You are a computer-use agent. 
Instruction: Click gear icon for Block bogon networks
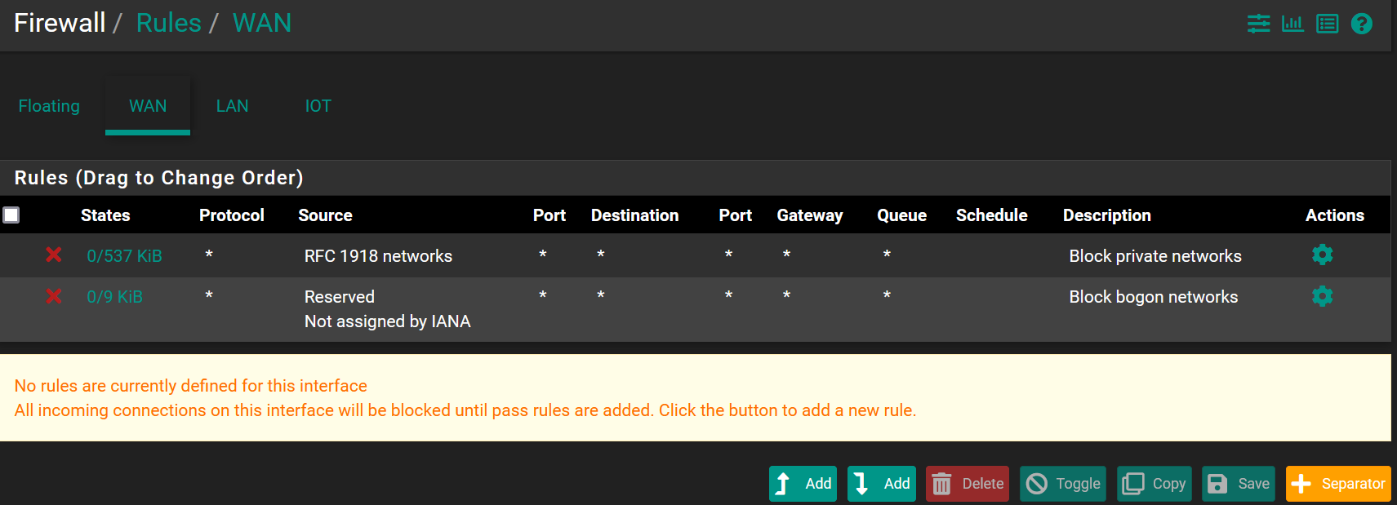(x=1322, y=296)
